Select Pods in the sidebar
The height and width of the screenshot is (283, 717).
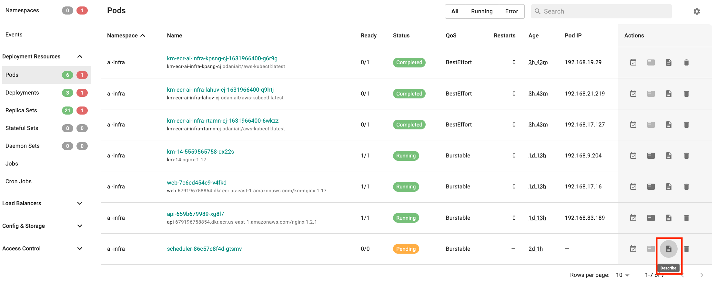point(46,75)
